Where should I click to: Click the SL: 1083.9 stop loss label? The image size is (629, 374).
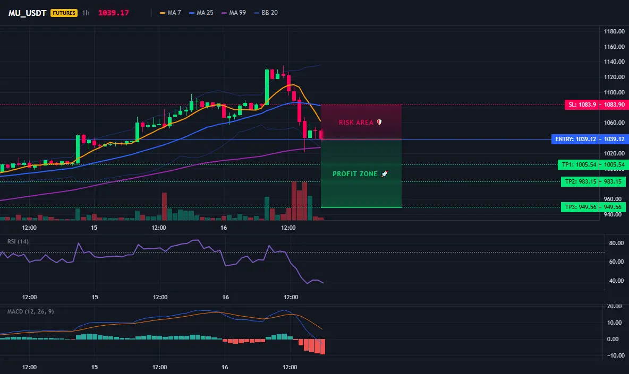tap(582, 105)
